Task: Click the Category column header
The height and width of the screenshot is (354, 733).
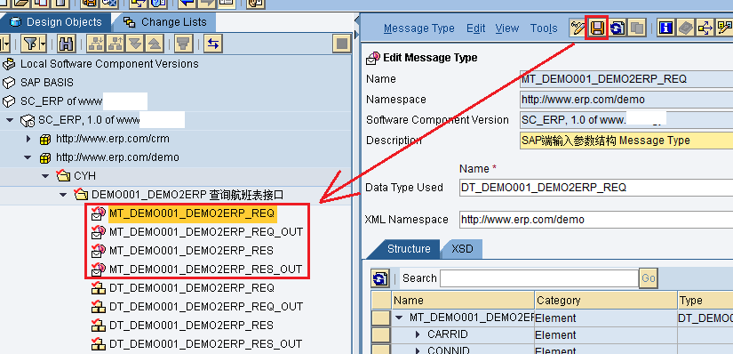Action: (x=606, y=300)
